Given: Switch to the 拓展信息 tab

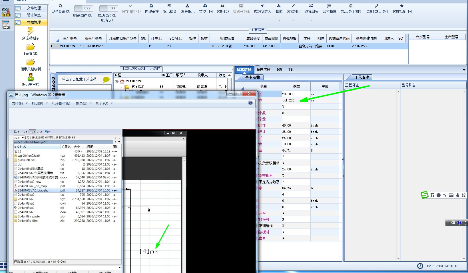Looking at the screenshot, I should pos(263,70).
